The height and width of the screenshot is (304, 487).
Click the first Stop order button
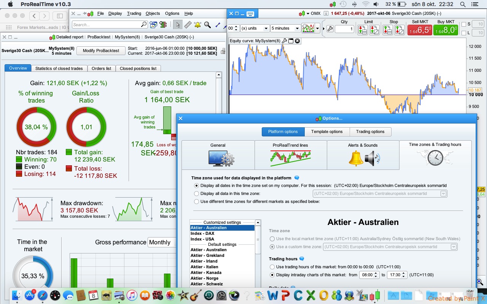[388, 30]
